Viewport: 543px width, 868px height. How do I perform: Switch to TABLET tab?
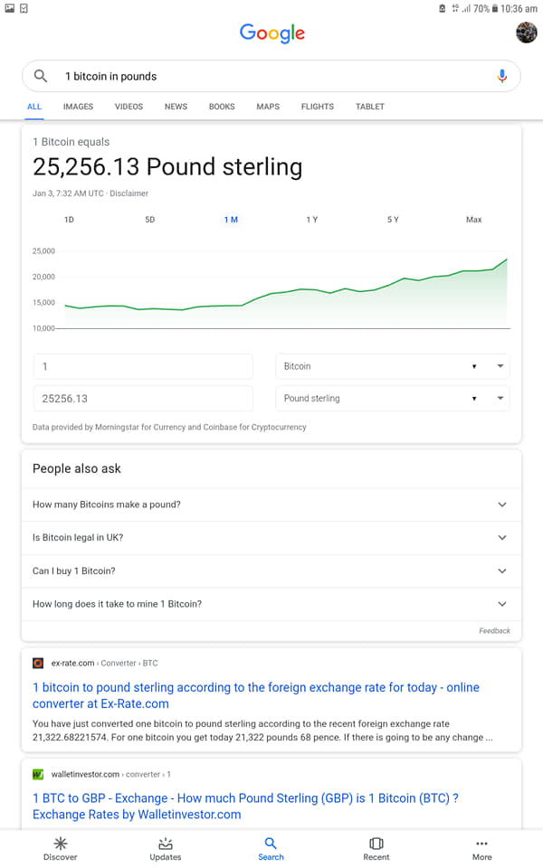(369, 107)
